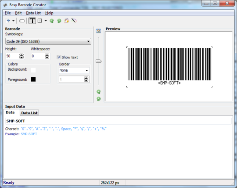Click the foreground color pen icon
Screen dimensions: 237x188
coord(74,21)
